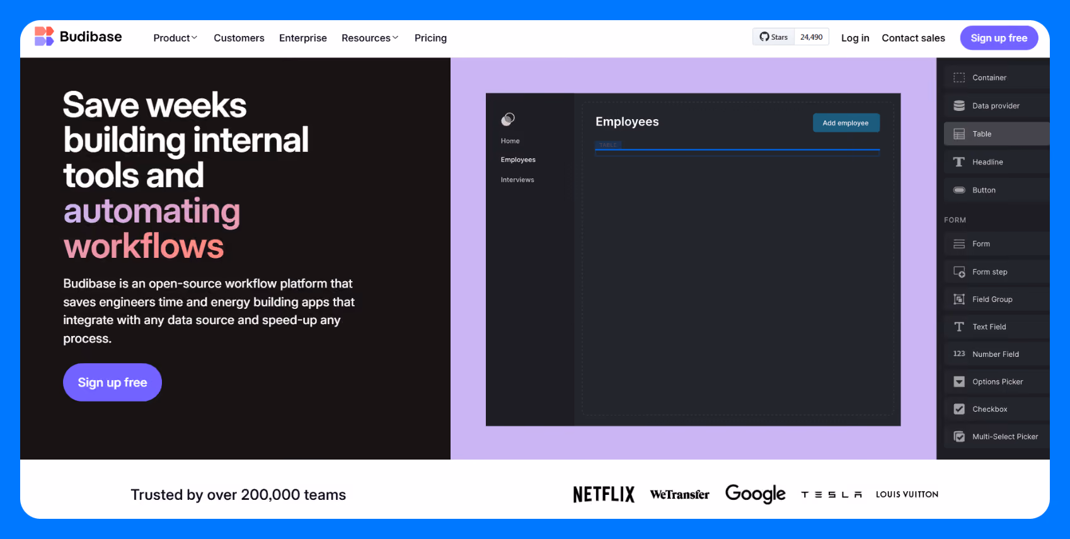Click the Form step label text

pos(990,272)
